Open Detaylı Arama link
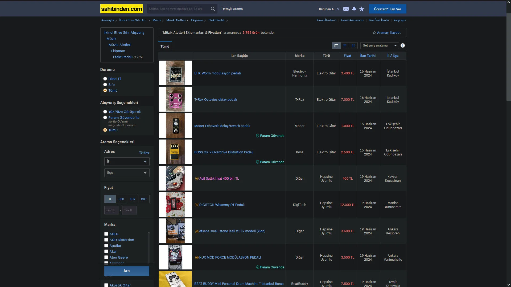Viewport: 511px width, 287px height. pos(232,9)
